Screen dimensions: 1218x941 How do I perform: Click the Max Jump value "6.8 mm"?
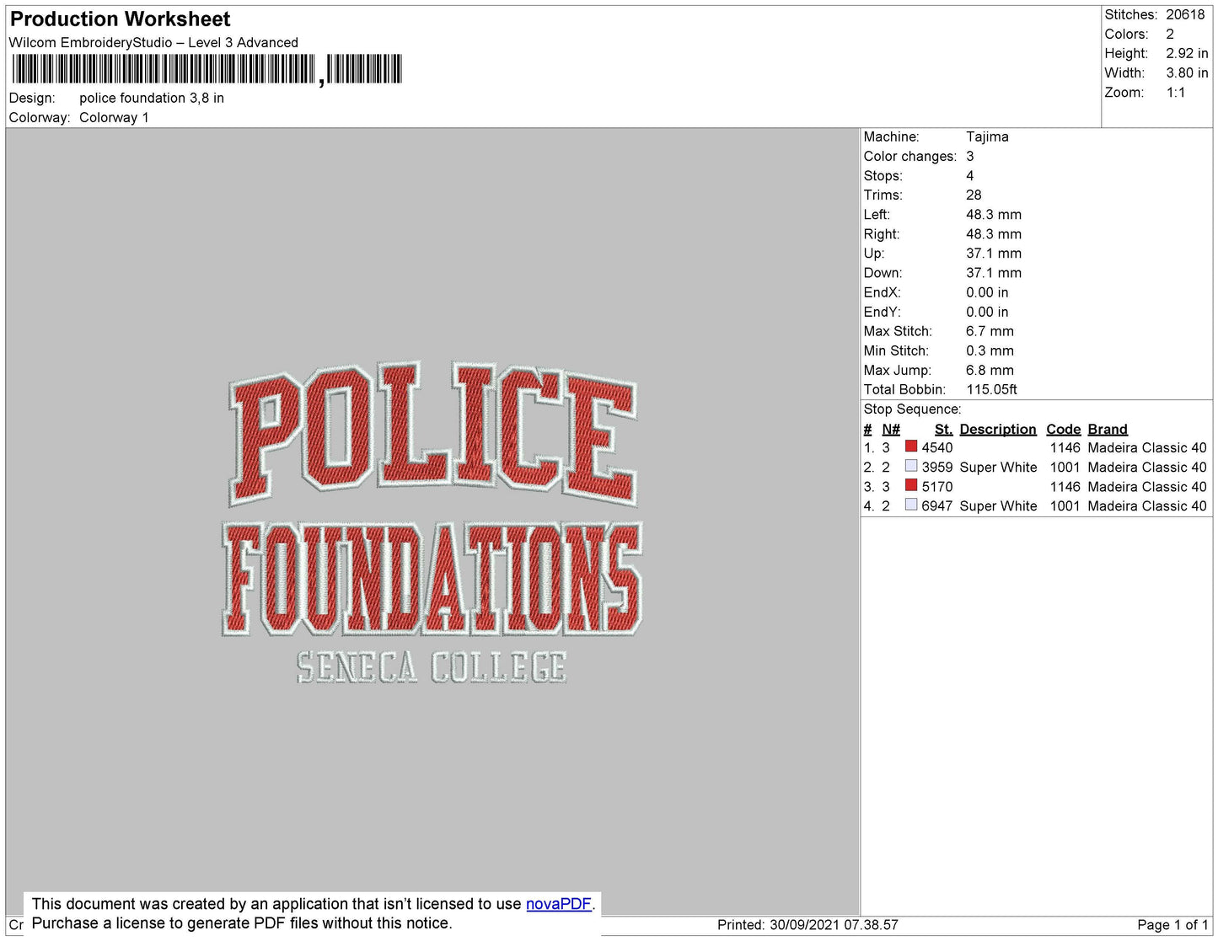990,370
